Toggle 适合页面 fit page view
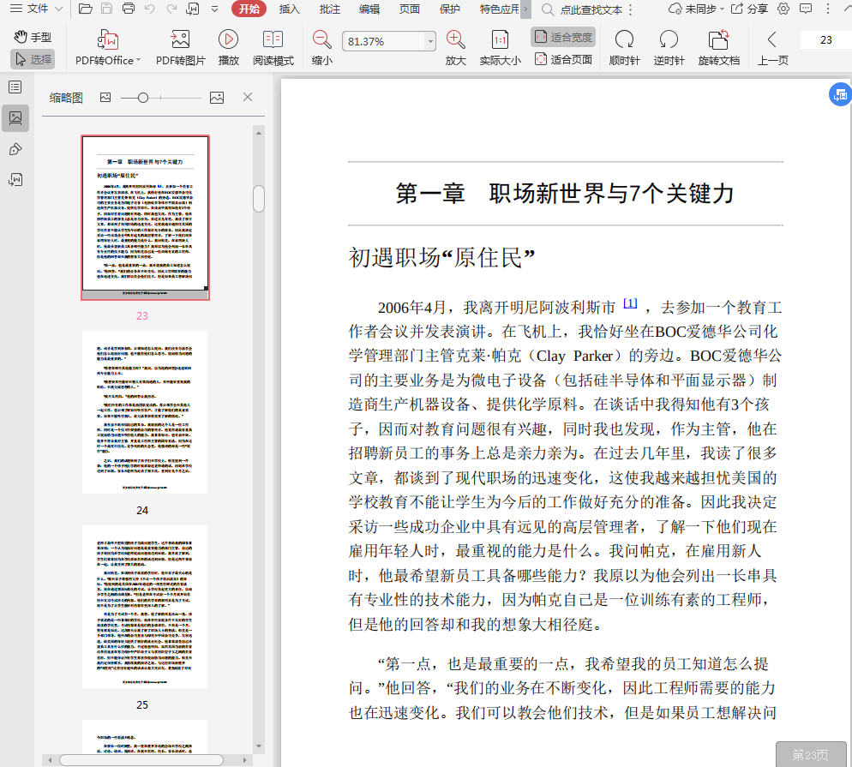 (x=563, y=60)
